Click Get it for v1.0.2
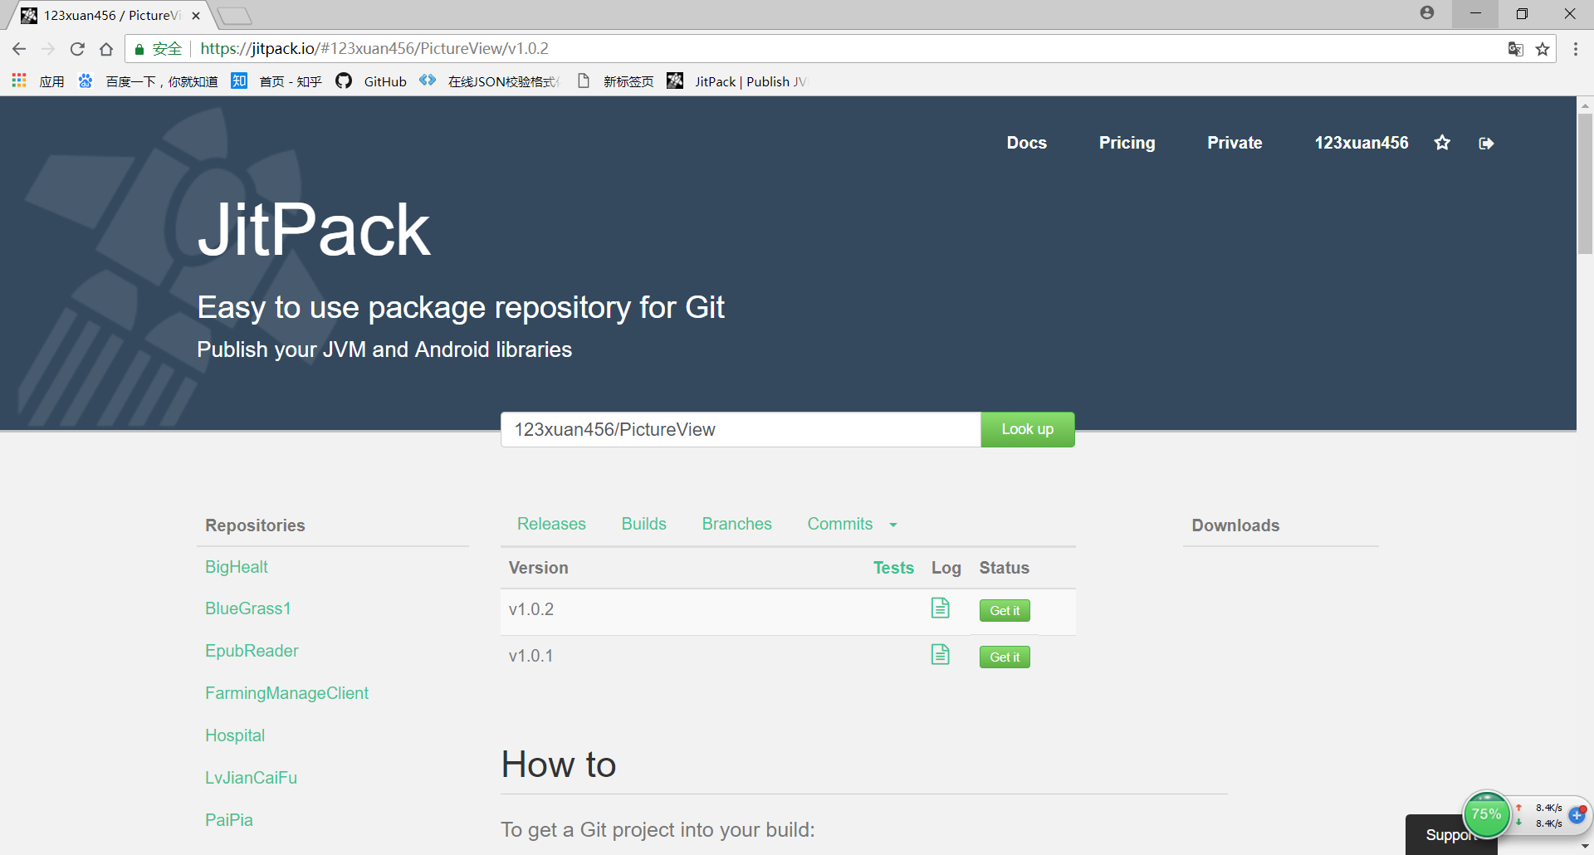 pyautogui.click(x=1005, y=610)
